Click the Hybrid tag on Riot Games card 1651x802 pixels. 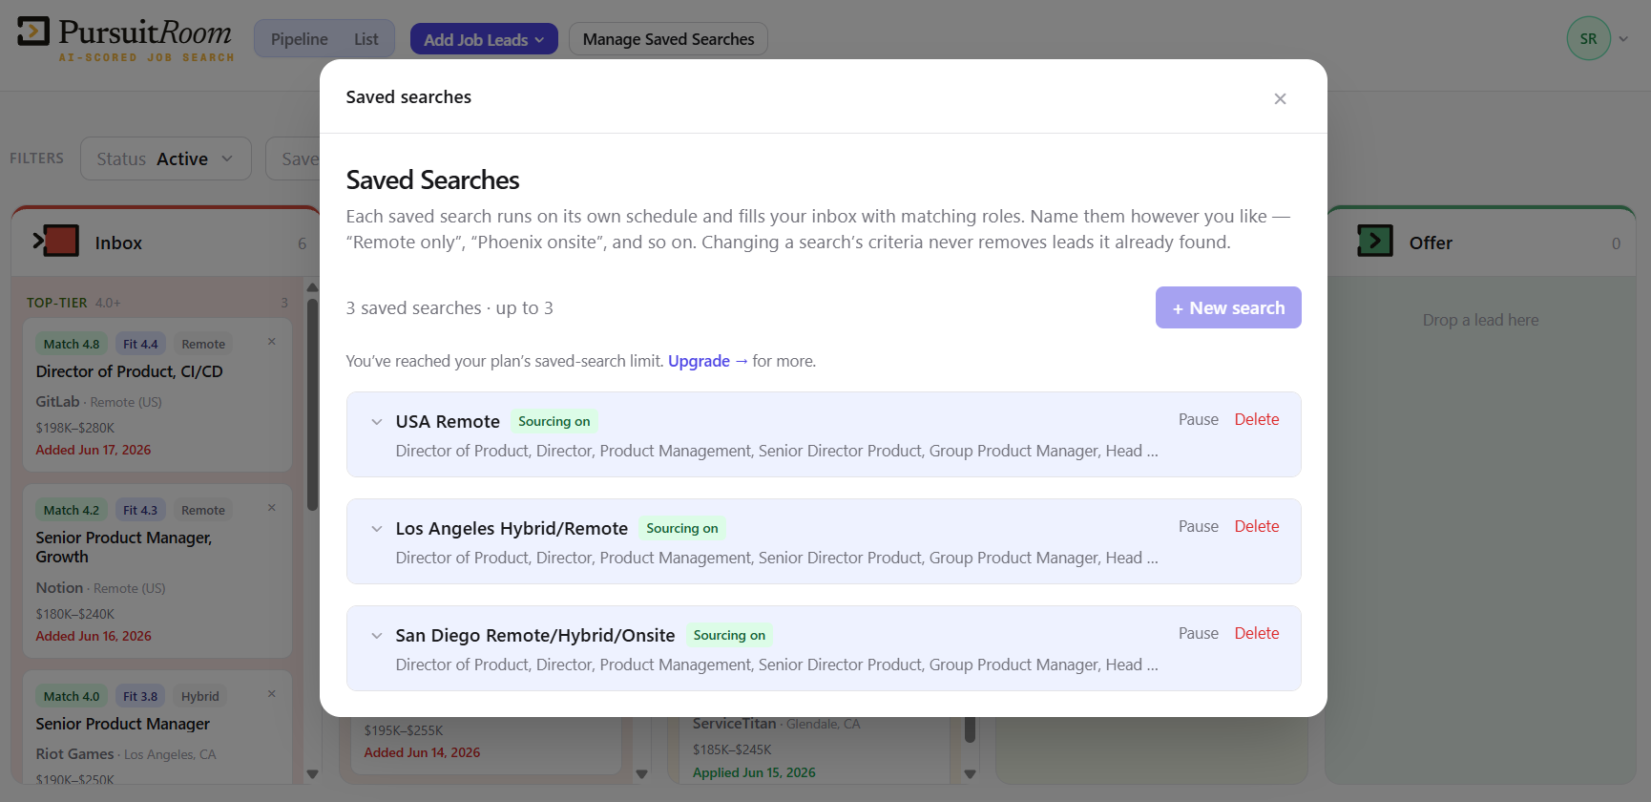coord(200,696)
